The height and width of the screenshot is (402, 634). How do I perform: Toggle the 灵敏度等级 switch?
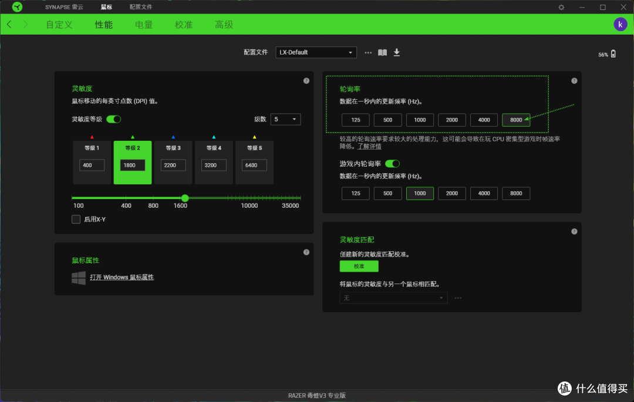pyautogui.click(x=114, y=119)
